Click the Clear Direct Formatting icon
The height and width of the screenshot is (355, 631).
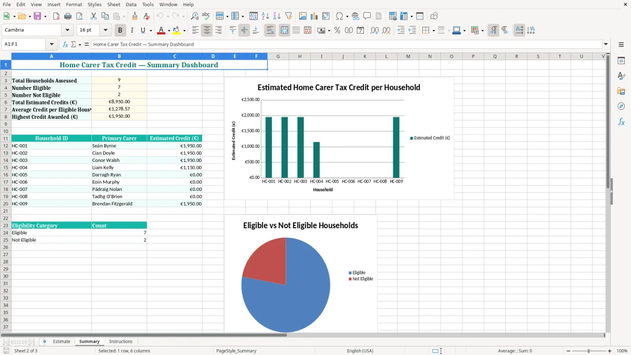[147, 16]
